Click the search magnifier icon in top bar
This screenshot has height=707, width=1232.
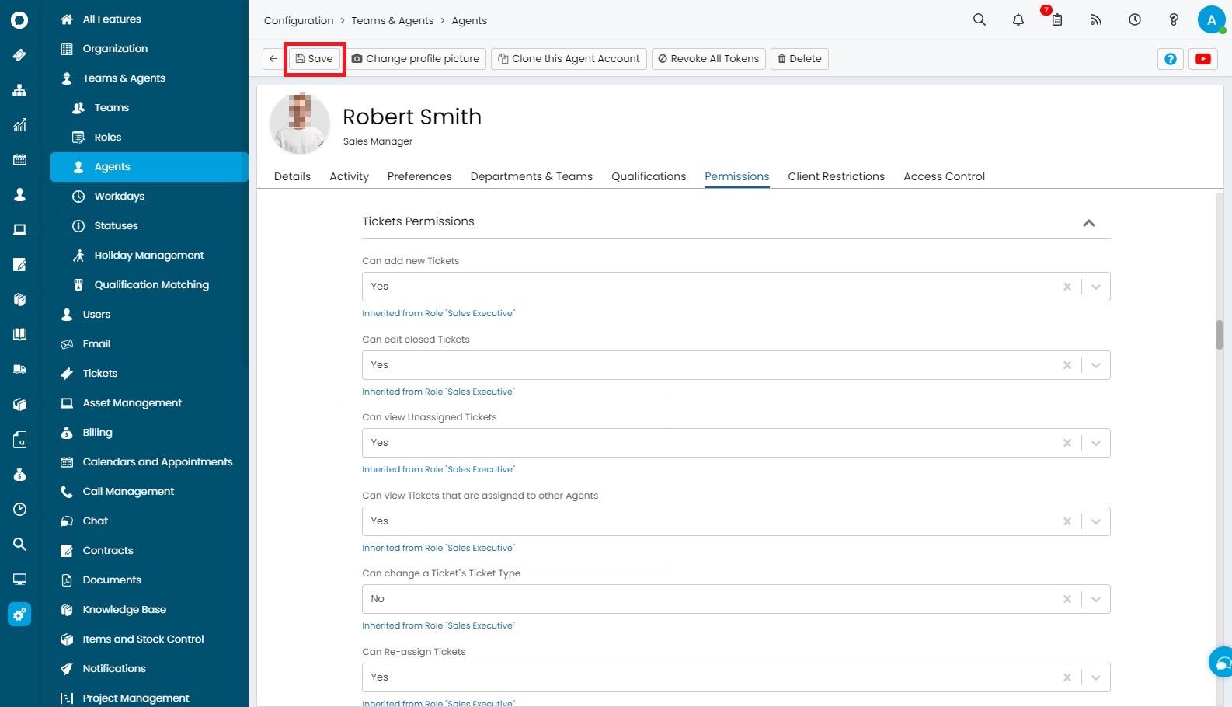(979, 19)
